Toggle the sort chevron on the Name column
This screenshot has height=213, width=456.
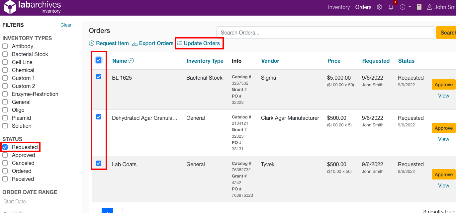point(131,61)
